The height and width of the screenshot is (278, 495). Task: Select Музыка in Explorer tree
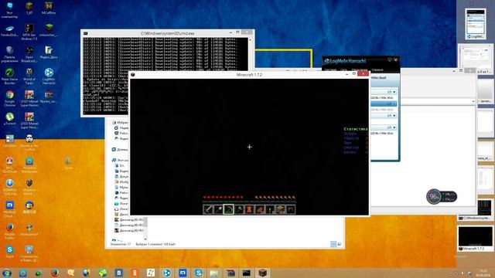coord(121,187)
